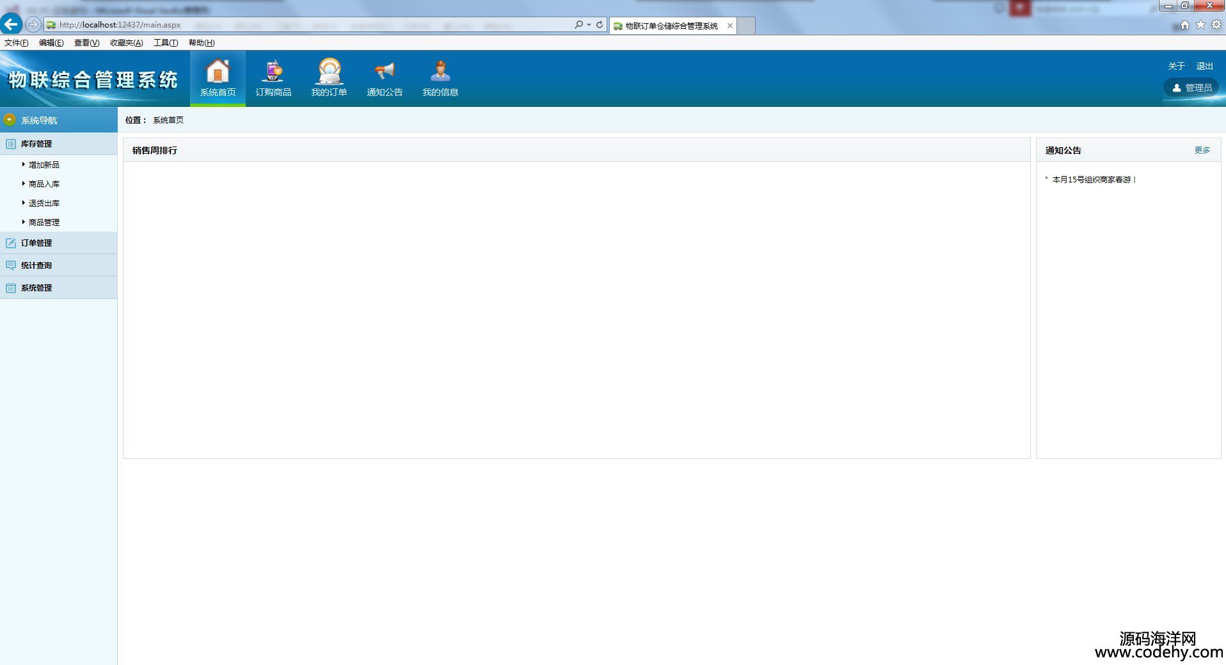Select the 商品管理 sidebar link
The width and height of the screenshot is (1226, 665).
[44, 223]
